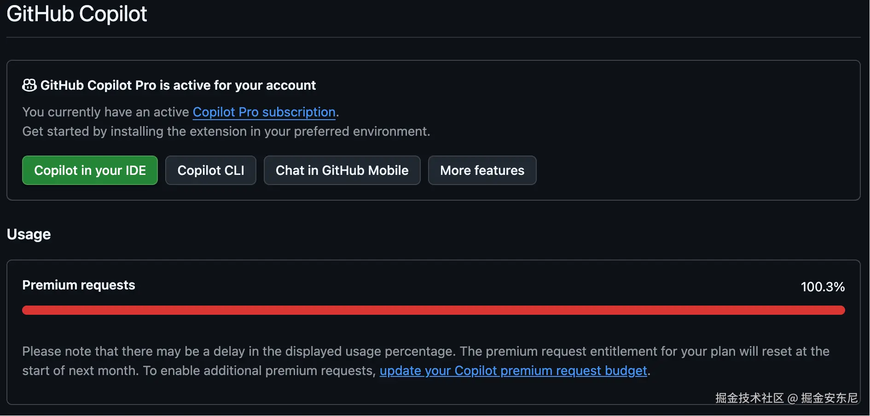Click the 'GitHub Copilot Pro is active' heading text
Viewport: 870px width, 416px height.
[178, 85]
